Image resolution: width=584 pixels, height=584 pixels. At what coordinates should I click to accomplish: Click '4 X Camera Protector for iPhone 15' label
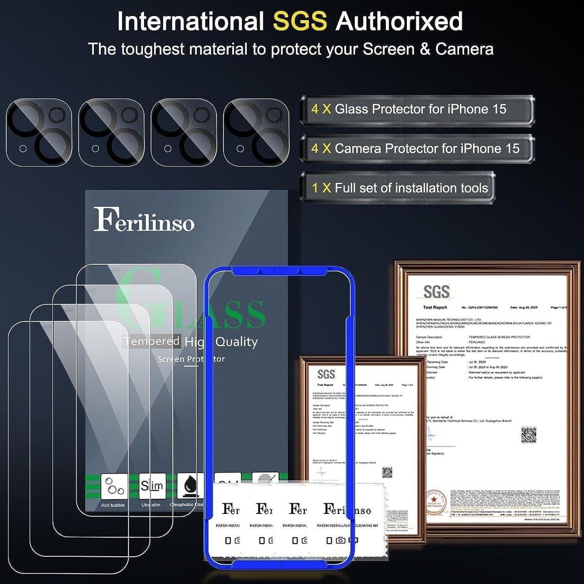(x=417, y=148)
